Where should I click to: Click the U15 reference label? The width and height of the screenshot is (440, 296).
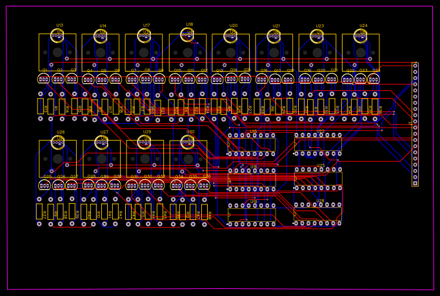tap(254, 132)
